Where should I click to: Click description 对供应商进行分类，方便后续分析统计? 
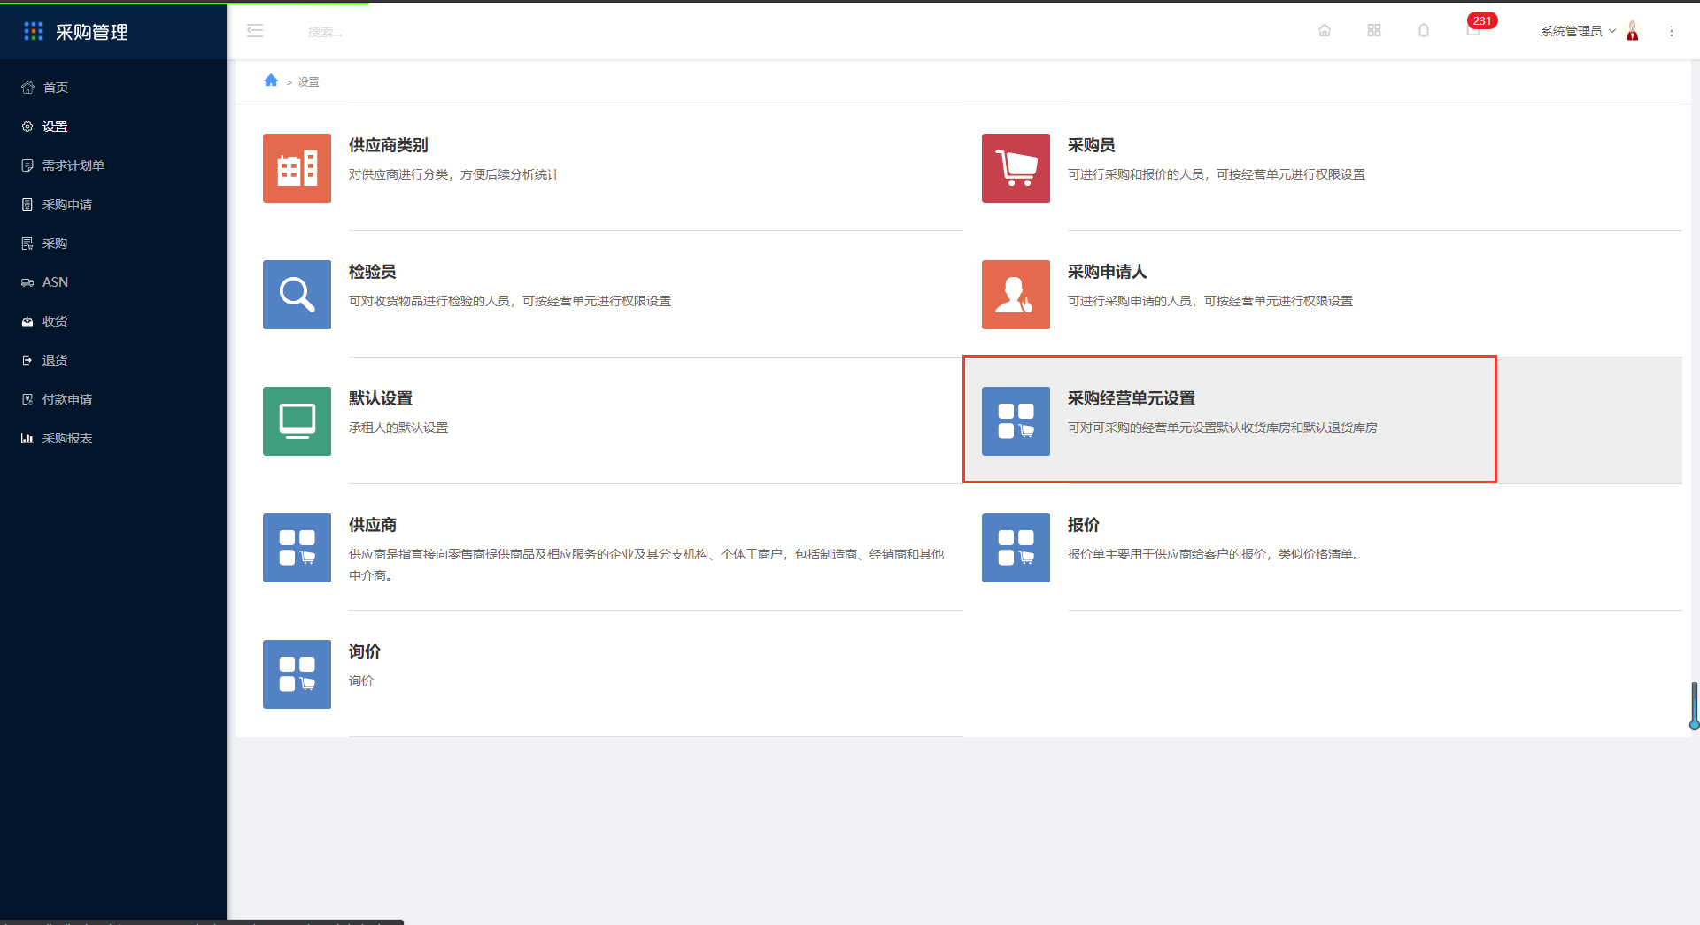pyautogui.click(x=453, y=174)
